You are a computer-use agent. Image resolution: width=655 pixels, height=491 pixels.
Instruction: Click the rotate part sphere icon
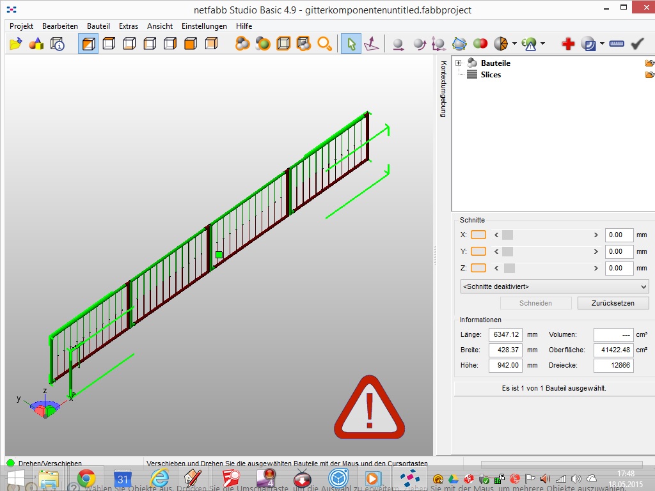pos(419,43)
